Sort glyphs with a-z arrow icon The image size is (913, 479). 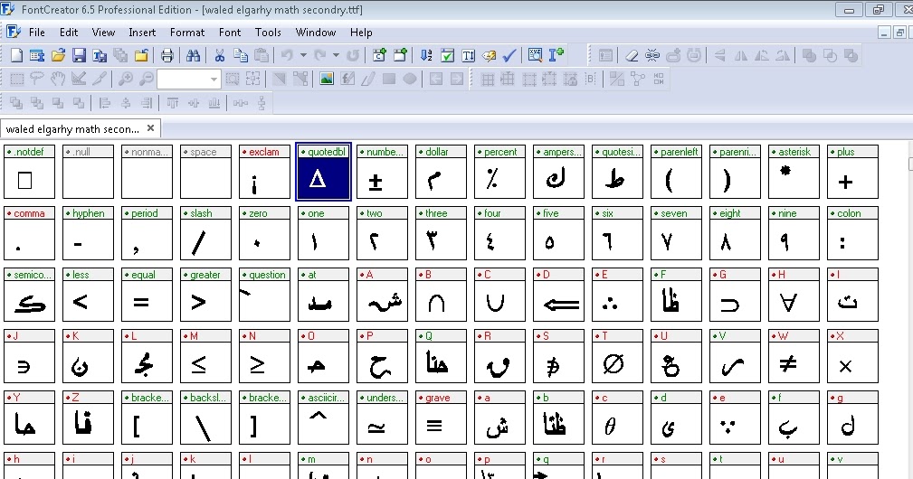coord(426,56)
